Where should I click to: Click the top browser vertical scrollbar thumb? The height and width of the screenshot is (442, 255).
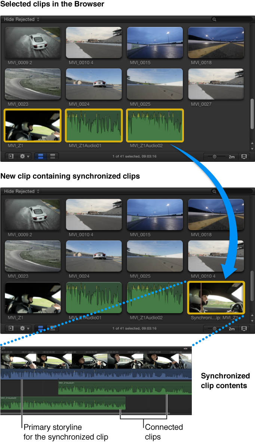(x=252, y=114)
